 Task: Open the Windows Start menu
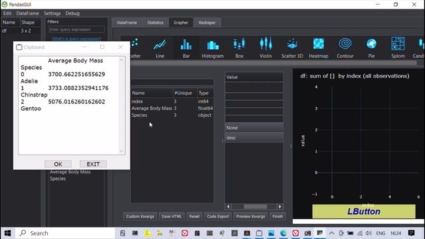7,233
